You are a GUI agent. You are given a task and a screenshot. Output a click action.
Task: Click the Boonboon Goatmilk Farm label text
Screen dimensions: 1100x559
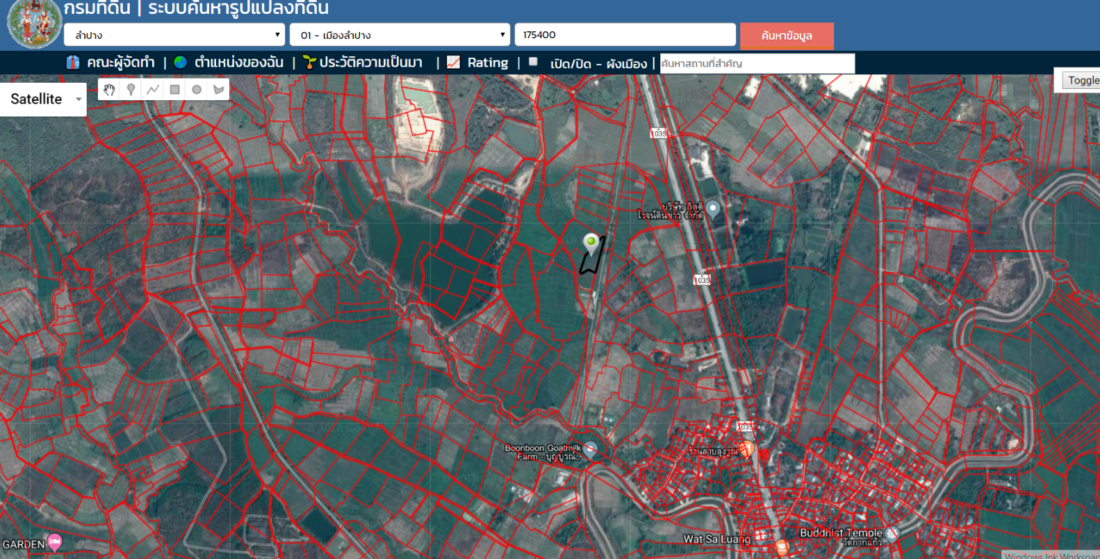543,453
